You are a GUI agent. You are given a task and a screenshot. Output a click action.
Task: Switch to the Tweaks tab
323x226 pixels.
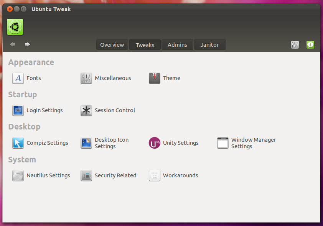[x=145, y=44]
